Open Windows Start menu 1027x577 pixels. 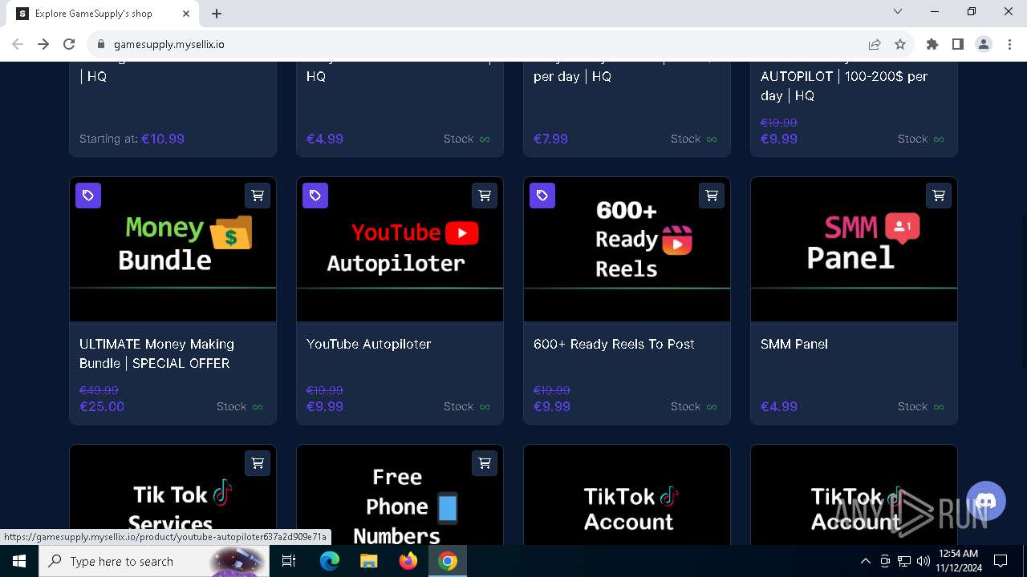click(x=19, y=561)
